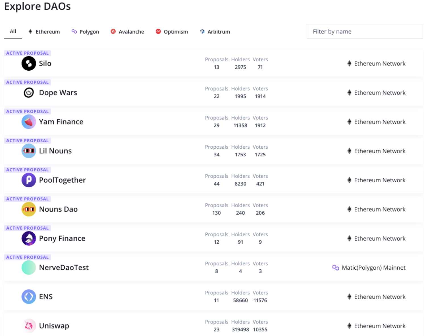Click the NerveDaoTest gradient avatar
This screenshot has width=424, height=336.
click(x=29, y=268)
